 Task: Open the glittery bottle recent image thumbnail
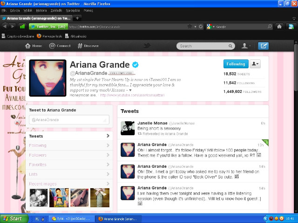click(x=100, y=197)
